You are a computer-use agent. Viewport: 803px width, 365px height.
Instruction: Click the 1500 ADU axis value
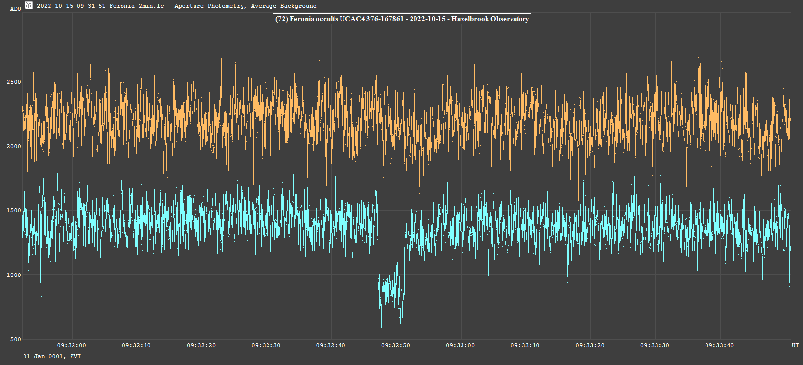[x=14, y=210]
